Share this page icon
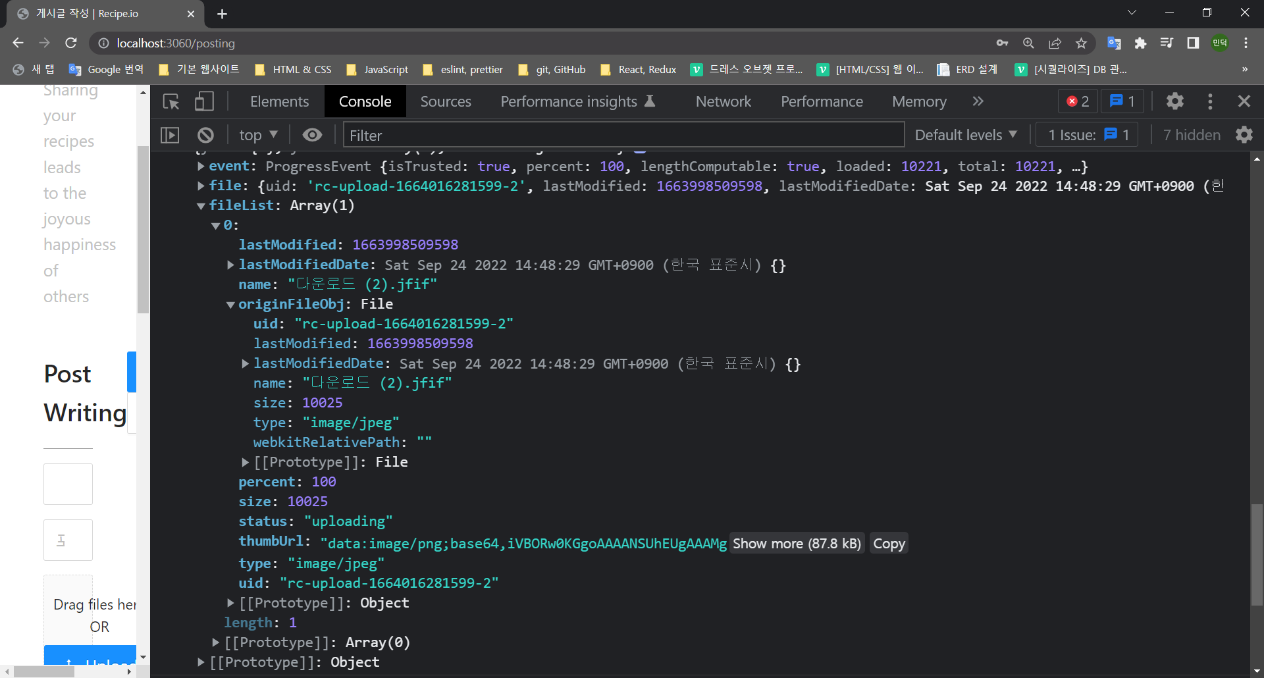1264x678 pixels. (1055, 43)
